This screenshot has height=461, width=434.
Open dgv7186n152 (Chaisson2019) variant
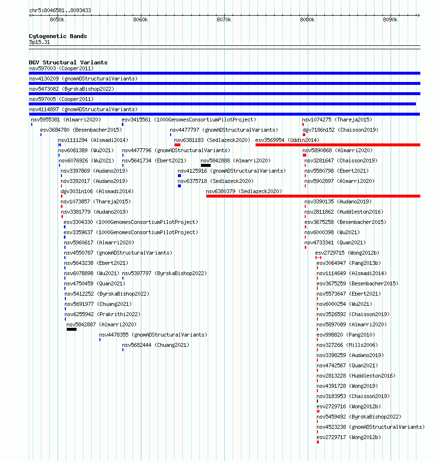click(340, 130)
